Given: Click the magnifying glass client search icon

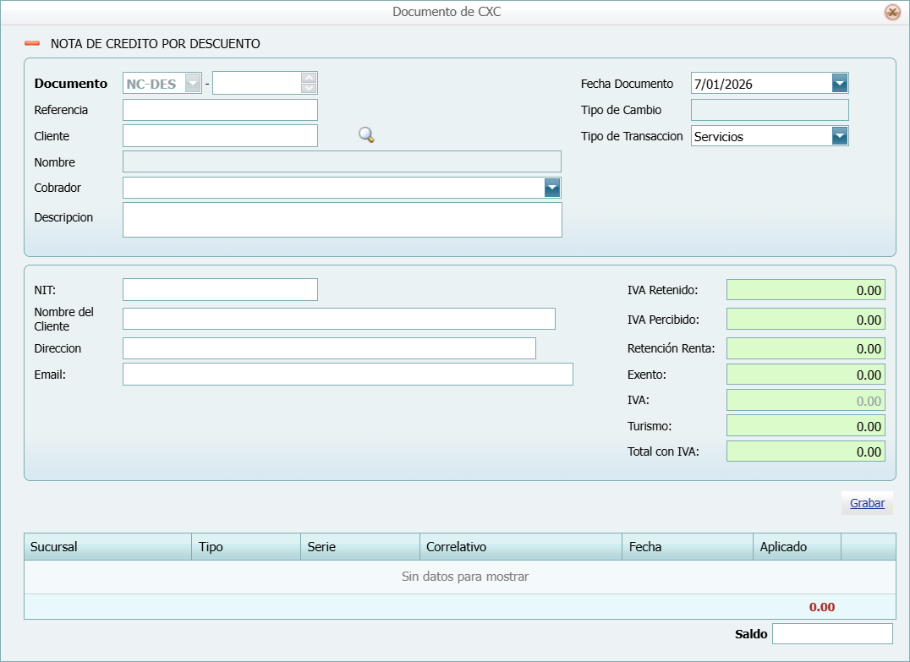Looking at the screenshot, I should [x=366, y=135].
